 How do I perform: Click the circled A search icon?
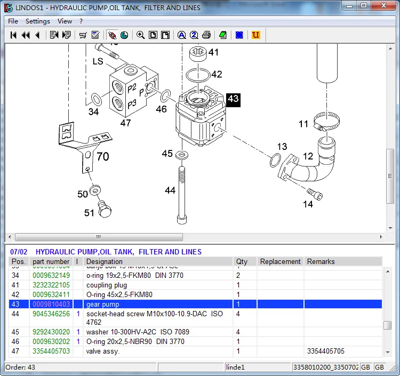[x=181, y=35]
